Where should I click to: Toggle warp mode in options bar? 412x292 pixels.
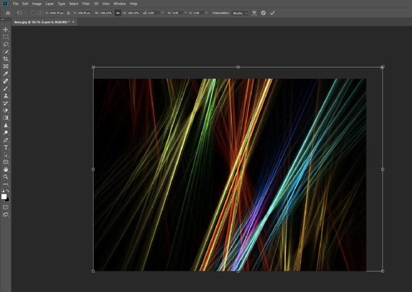click(254, 13)
